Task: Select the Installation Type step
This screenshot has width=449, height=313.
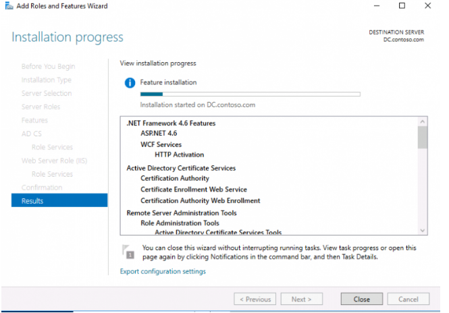Action: (x=47, y=80)
